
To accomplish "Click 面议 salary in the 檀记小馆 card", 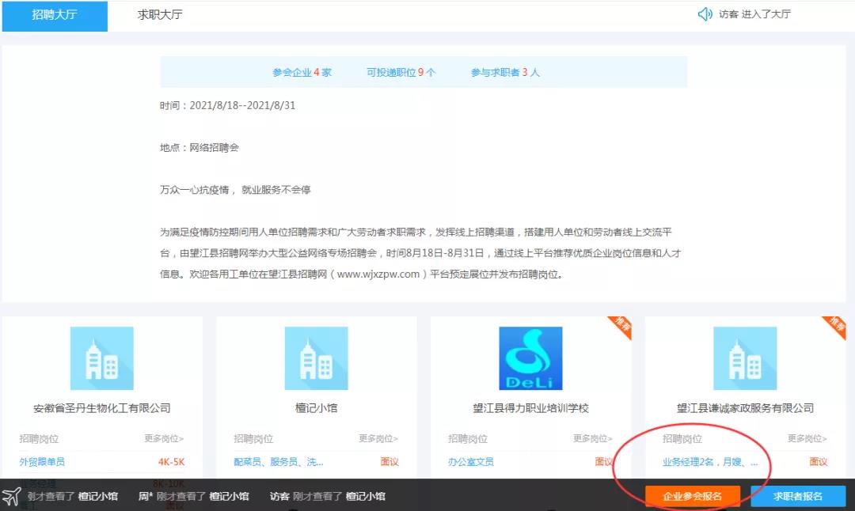I will click(x=389, y=462).
